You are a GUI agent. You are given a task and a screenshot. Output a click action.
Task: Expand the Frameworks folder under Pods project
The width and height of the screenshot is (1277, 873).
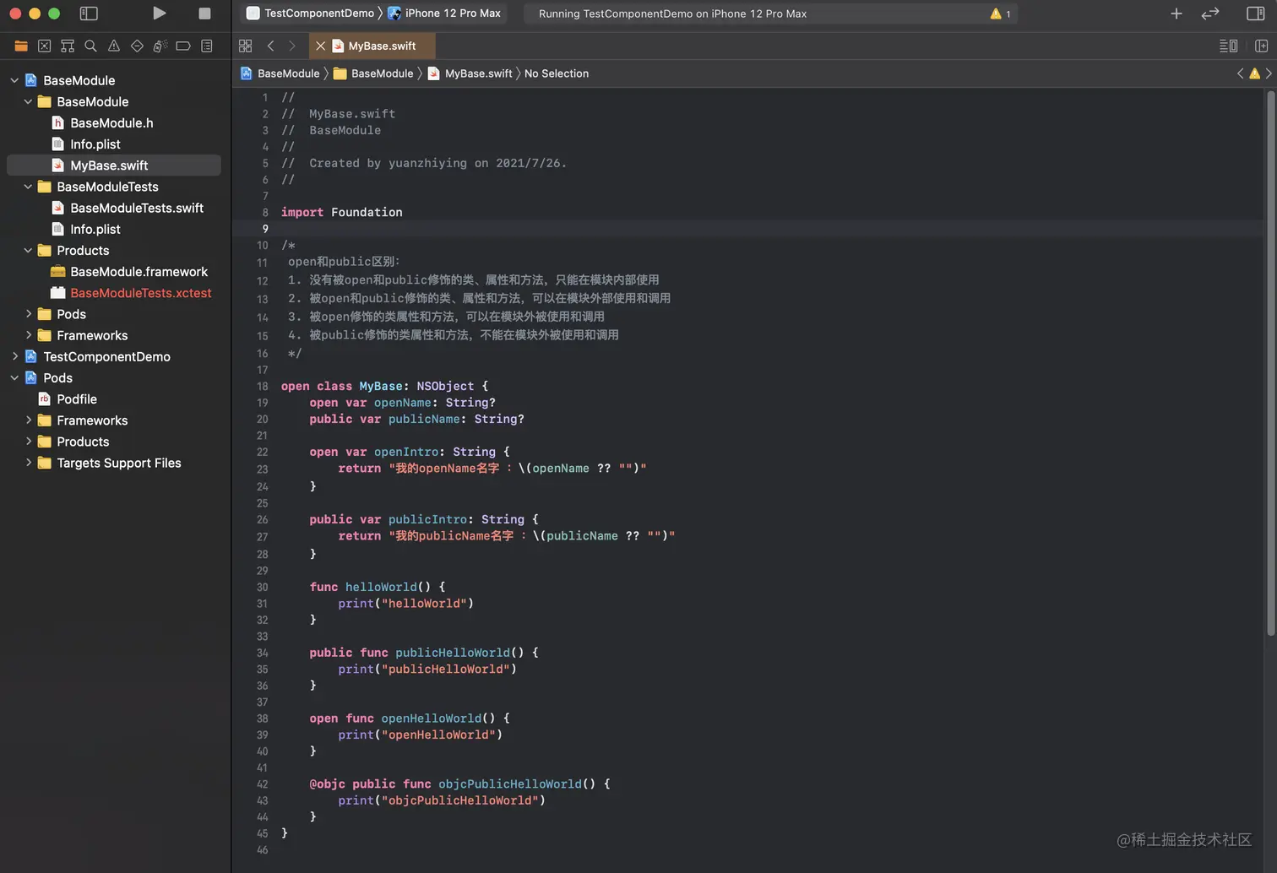click(x=28, y=420)
